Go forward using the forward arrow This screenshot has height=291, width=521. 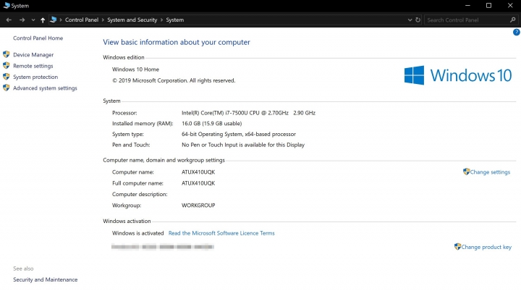pyautogui.click(x=22, y=20)
